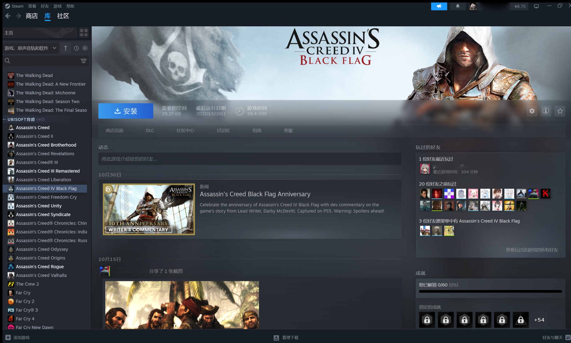This screenshot has width=571, height=343.
Task: Click 添加游戏 add game text
Action: click(x=21, y=338)
